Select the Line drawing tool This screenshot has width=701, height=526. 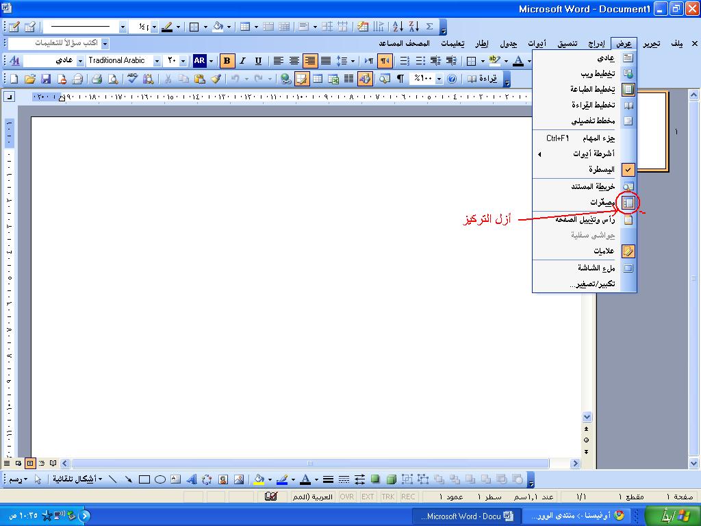pyautogui.click(x=113, y=479)
